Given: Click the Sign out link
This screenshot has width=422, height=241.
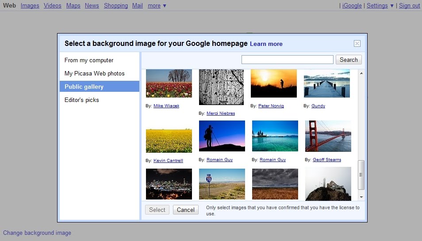Looking at the screenshot, I should pos(409,5).
